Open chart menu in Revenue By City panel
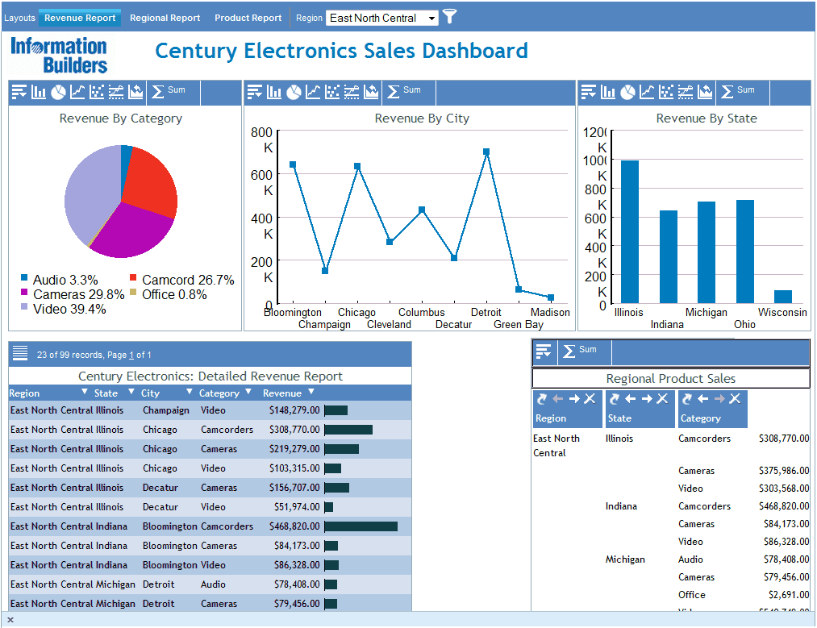 point(255,92)
